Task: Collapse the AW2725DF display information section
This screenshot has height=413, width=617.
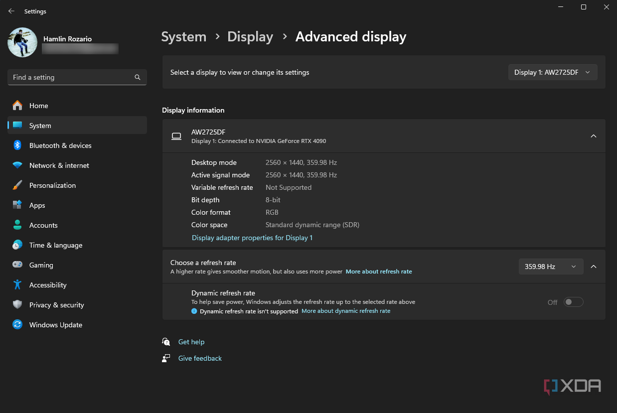Action: (x=593, y=136)
